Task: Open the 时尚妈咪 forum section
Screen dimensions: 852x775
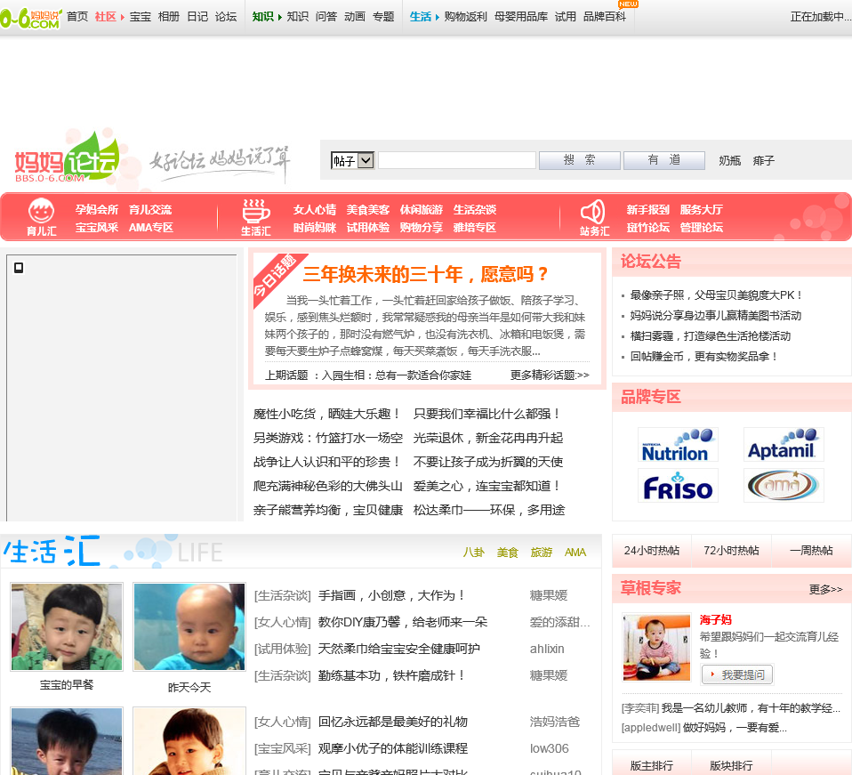Action: pos(315,228)
